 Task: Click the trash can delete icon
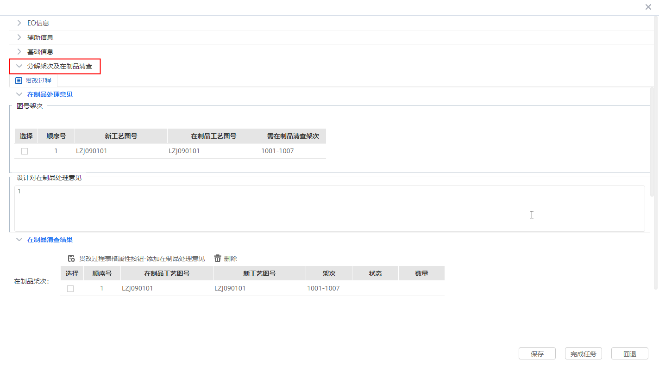(x=218, y=259)
